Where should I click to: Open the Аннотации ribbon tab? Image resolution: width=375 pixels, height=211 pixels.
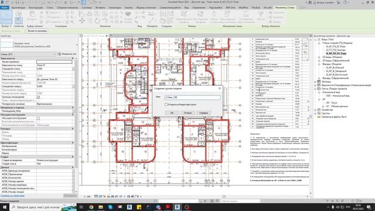(115, 8)
